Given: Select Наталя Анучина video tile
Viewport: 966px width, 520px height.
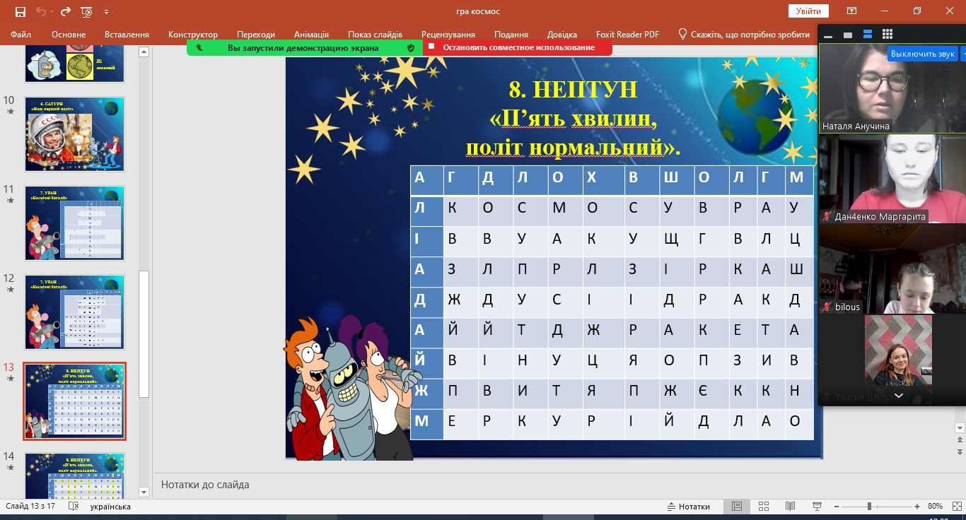Looking at the screenshot, I should tap(892, 88).
